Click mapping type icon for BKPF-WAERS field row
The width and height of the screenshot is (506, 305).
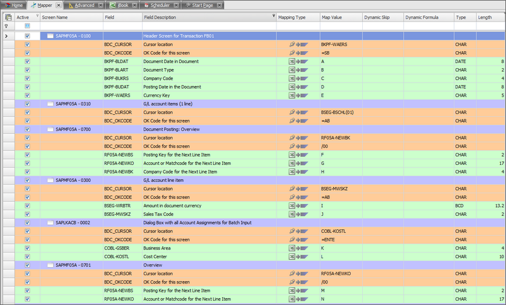point(293,96)
